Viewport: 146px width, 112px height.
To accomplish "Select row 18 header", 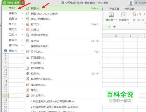I will click(x=6, y=96).
